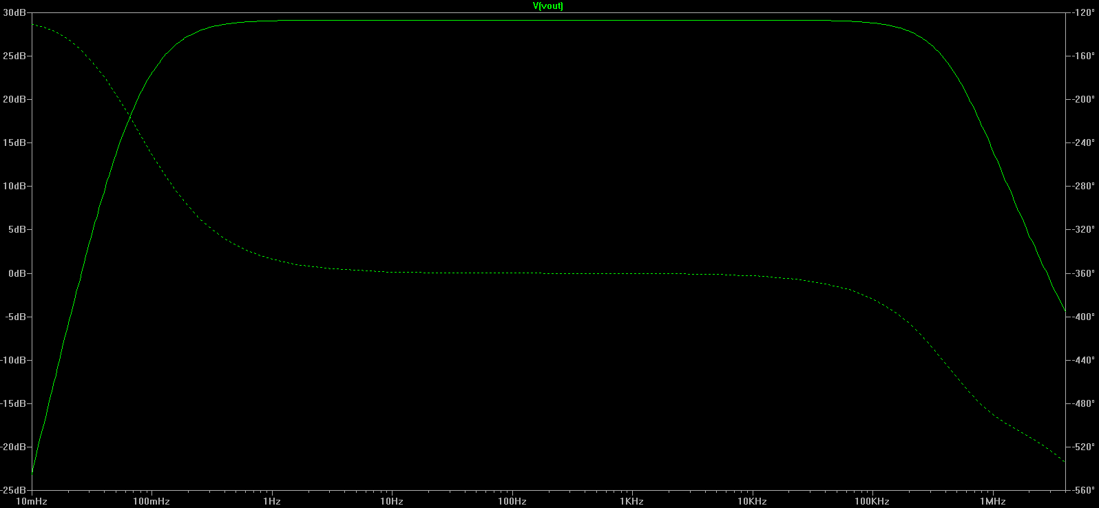Click the 10mHz frequency axis label
The width and height of the screenshot is (1099, 508).
click(x=32, y=502)
